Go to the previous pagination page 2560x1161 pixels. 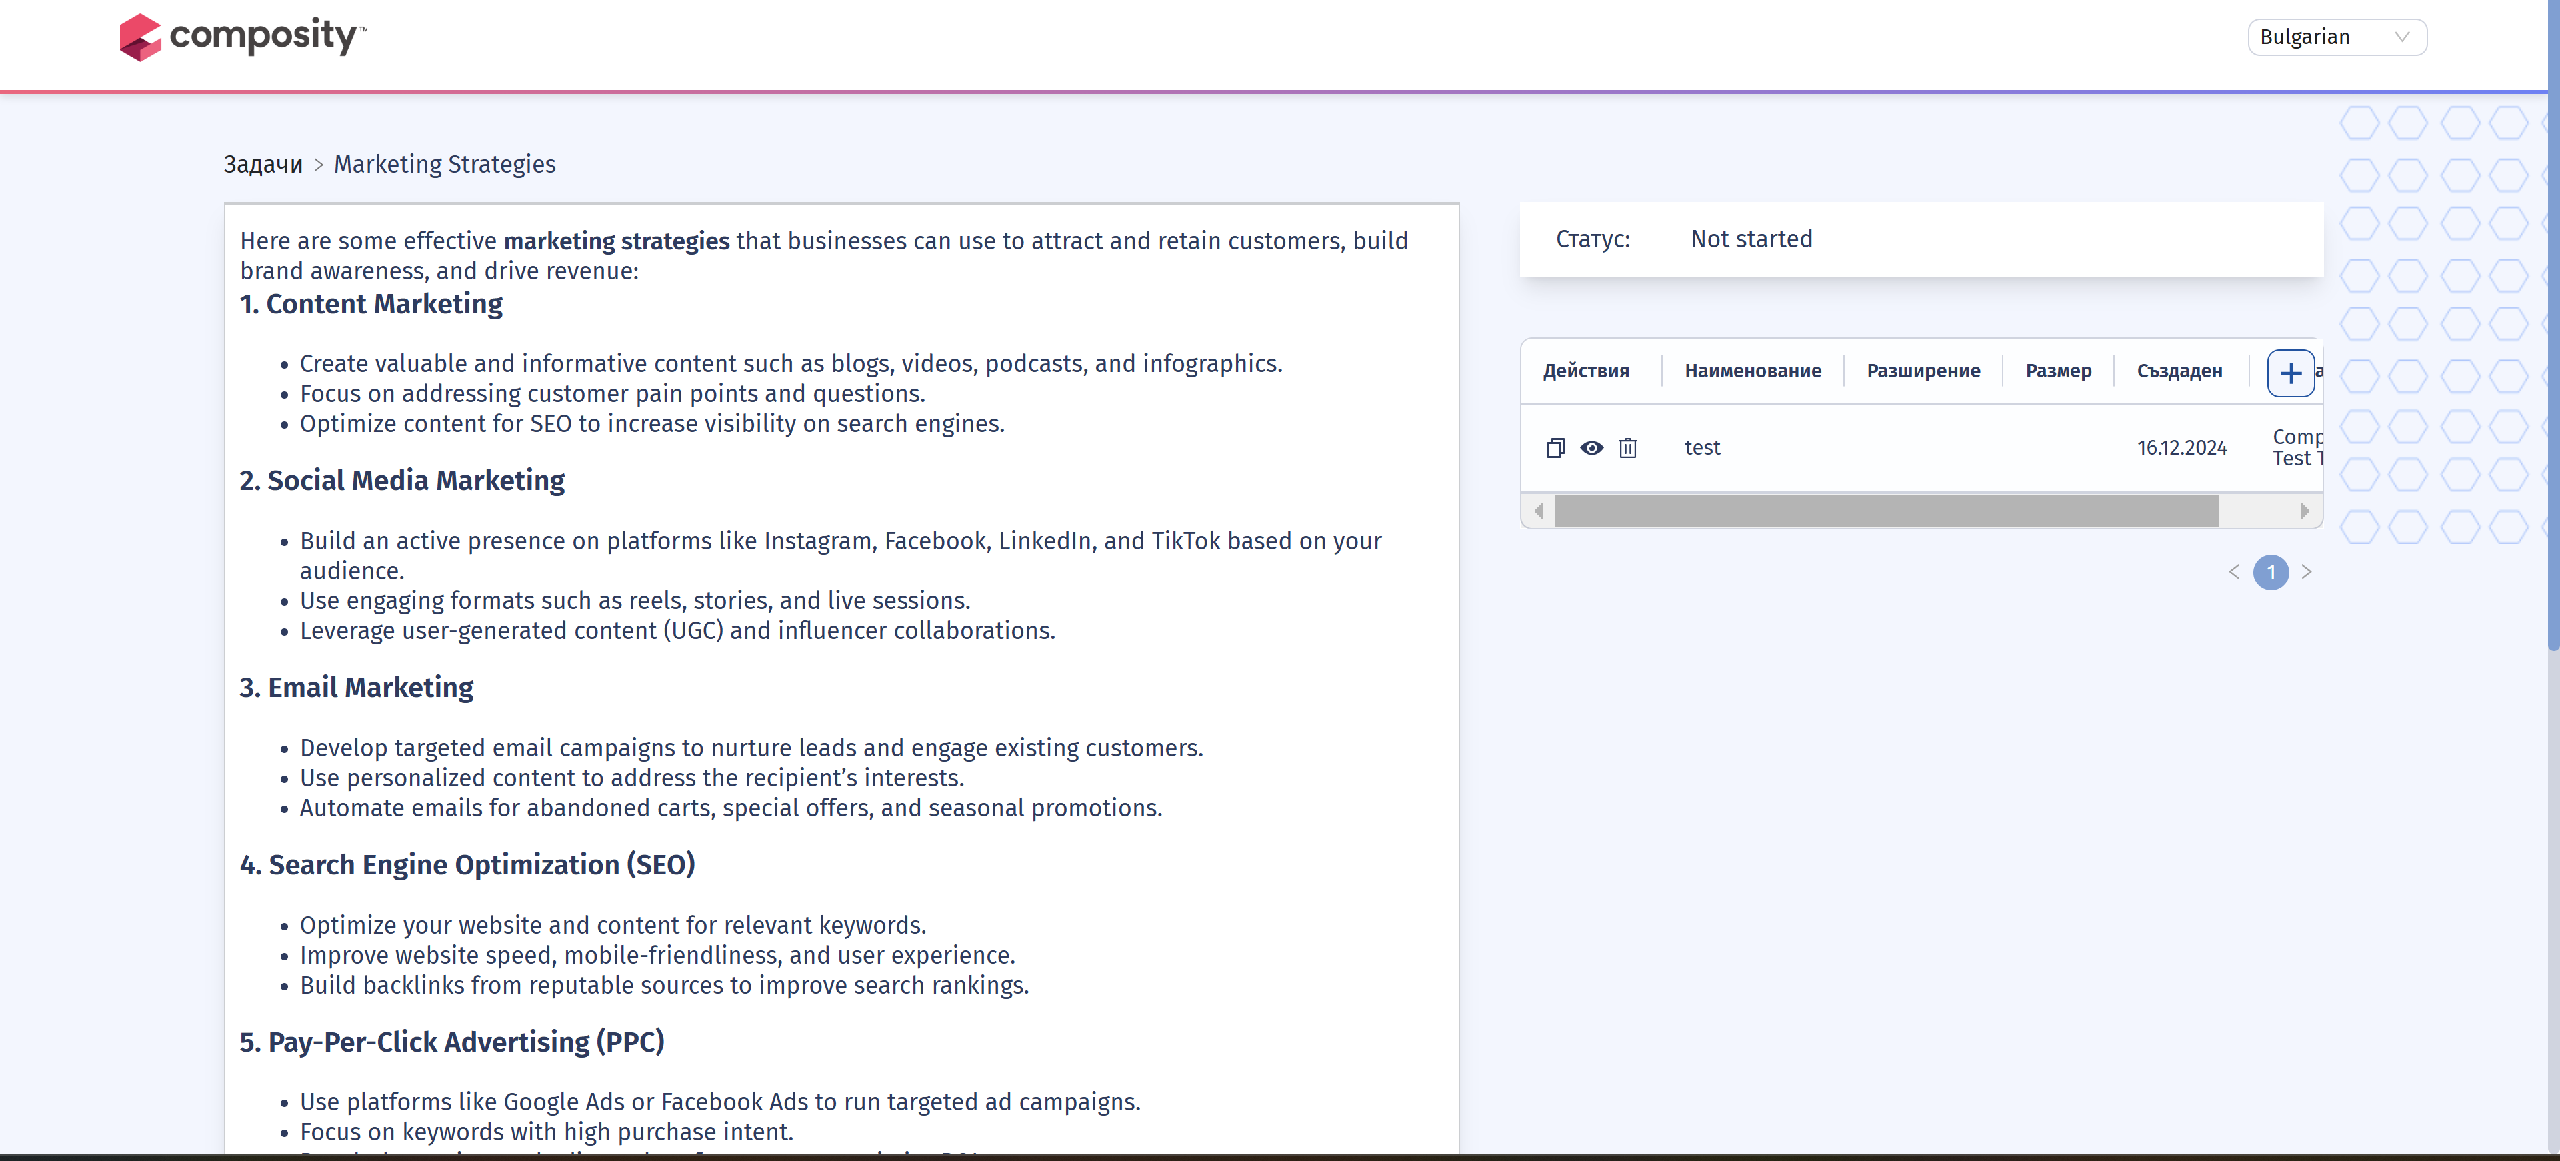(x=2234, y=572)
